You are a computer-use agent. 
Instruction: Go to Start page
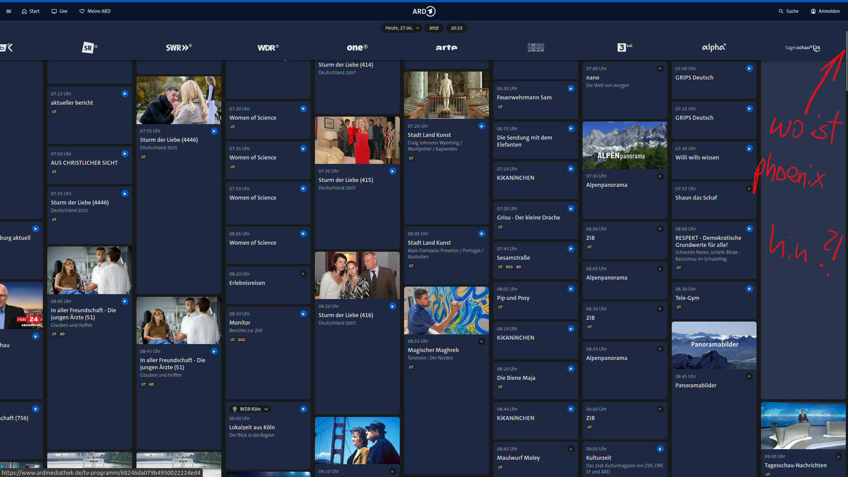30,11
